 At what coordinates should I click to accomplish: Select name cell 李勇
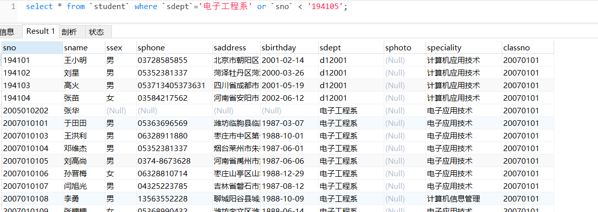pyautogui.click(x=84, y=199)
